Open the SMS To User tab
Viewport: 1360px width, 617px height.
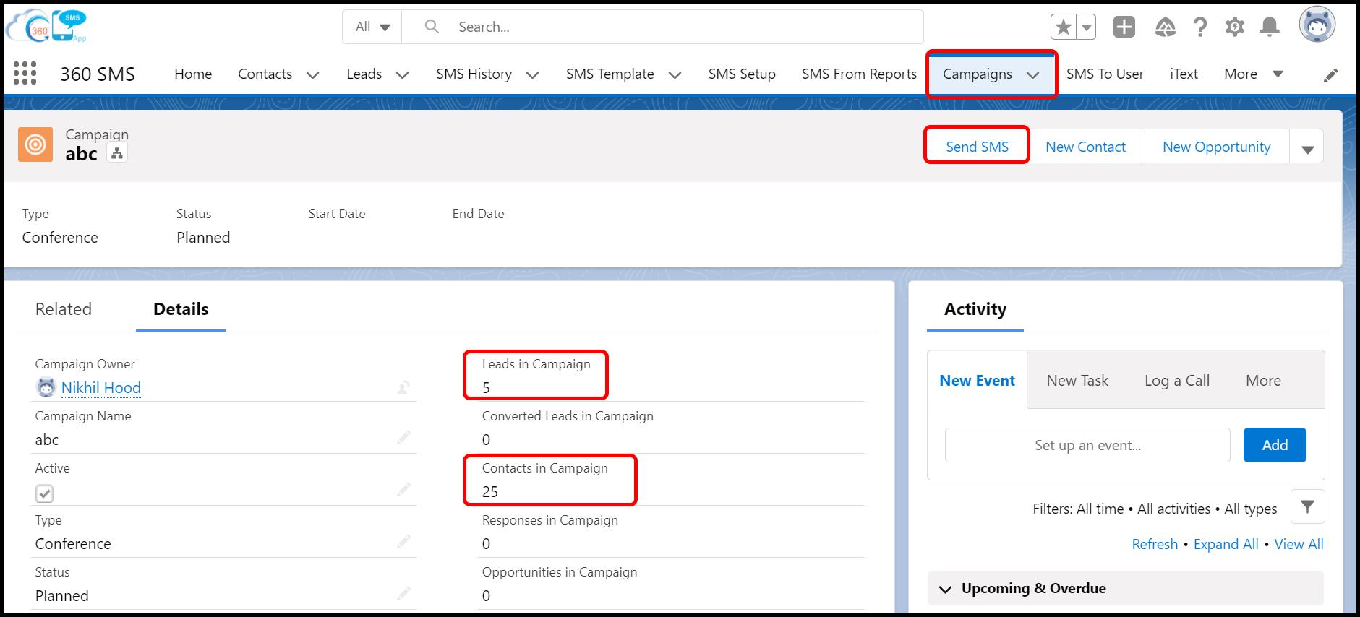[x=1105, y=74]
